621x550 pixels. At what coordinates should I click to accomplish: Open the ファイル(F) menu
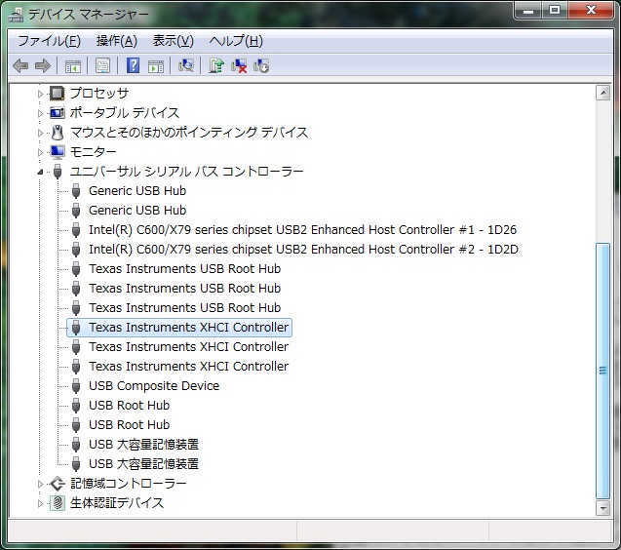(50, 41)
